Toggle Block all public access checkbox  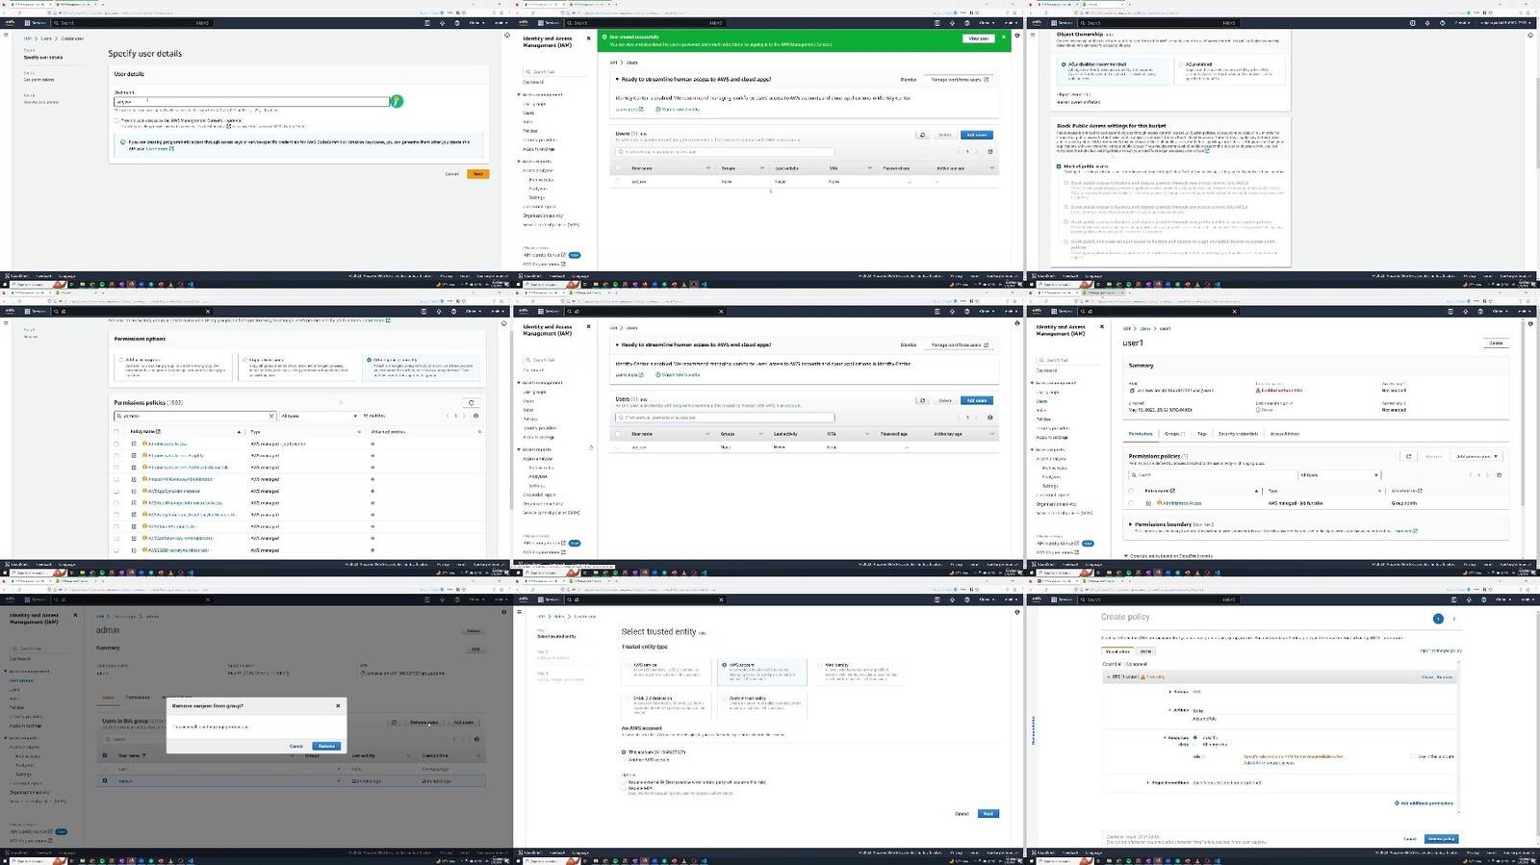(1060, 166)
